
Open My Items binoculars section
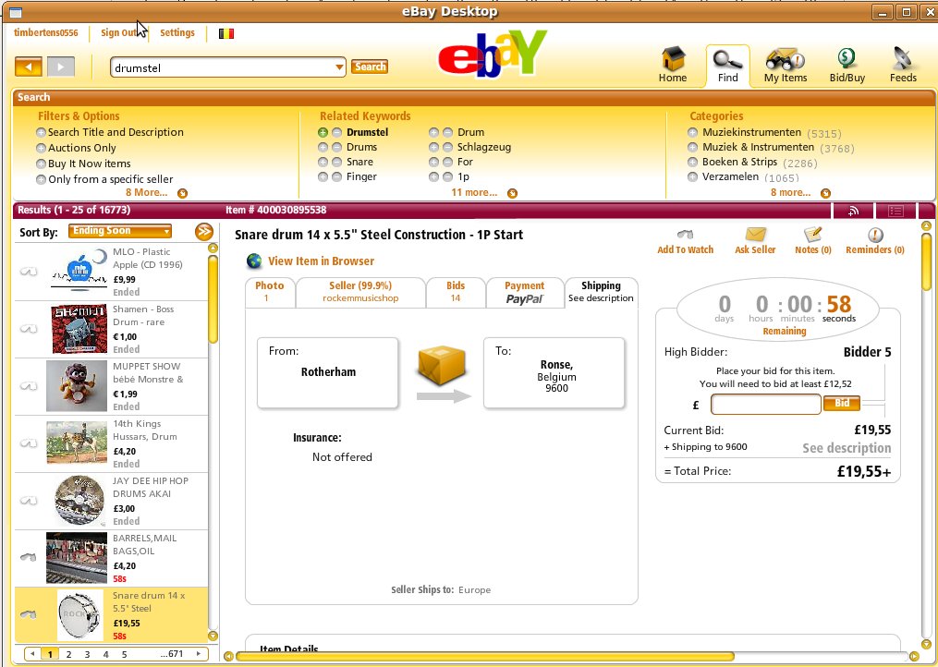pos(786,65)
